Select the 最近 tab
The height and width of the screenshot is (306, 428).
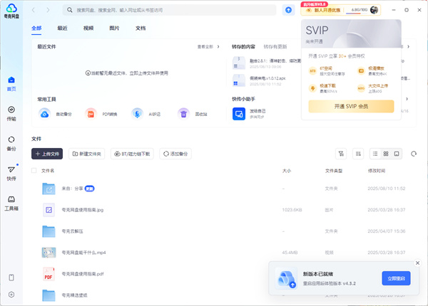62,28
